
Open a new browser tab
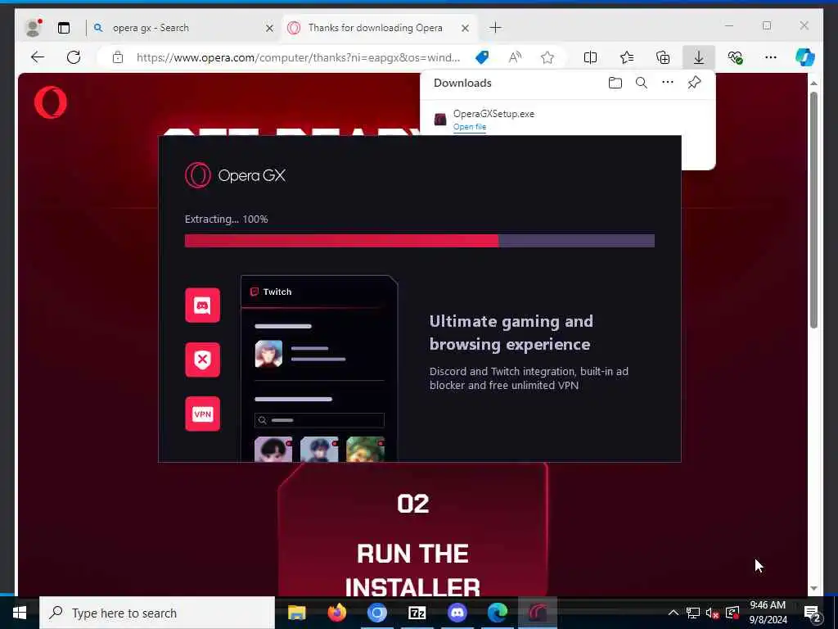click(x=495, y=28)
